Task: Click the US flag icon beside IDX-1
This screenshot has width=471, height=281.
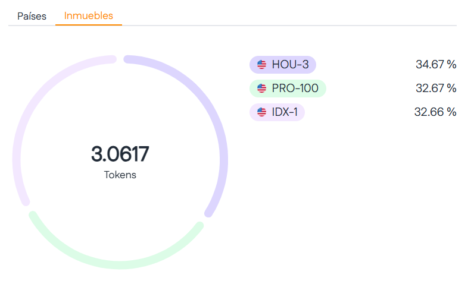Action: pyautogui.click(x=261, y=112)
